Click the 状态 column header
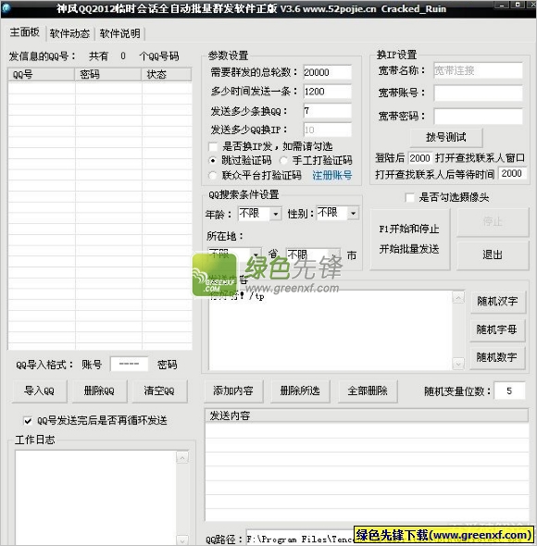Screen dimensions: 537x546 (x=167, y=74)
